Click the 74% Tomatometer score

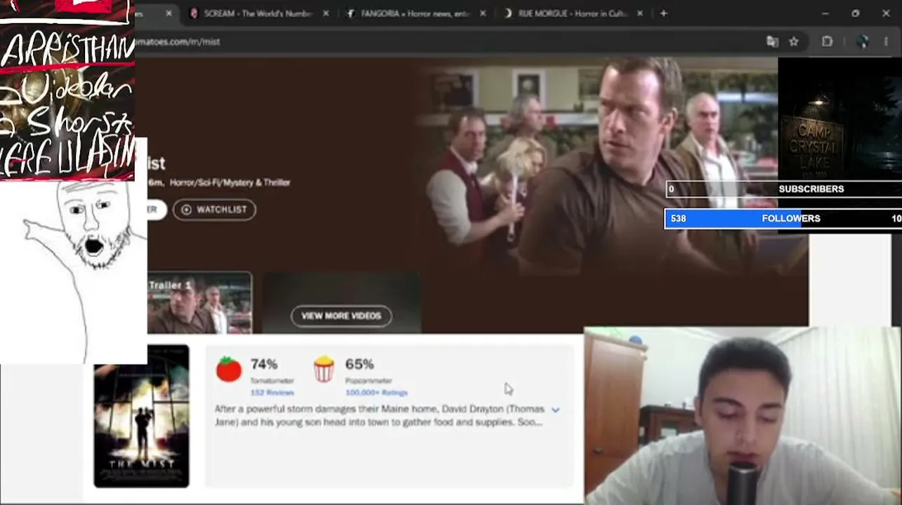click(x=264, y=364)
